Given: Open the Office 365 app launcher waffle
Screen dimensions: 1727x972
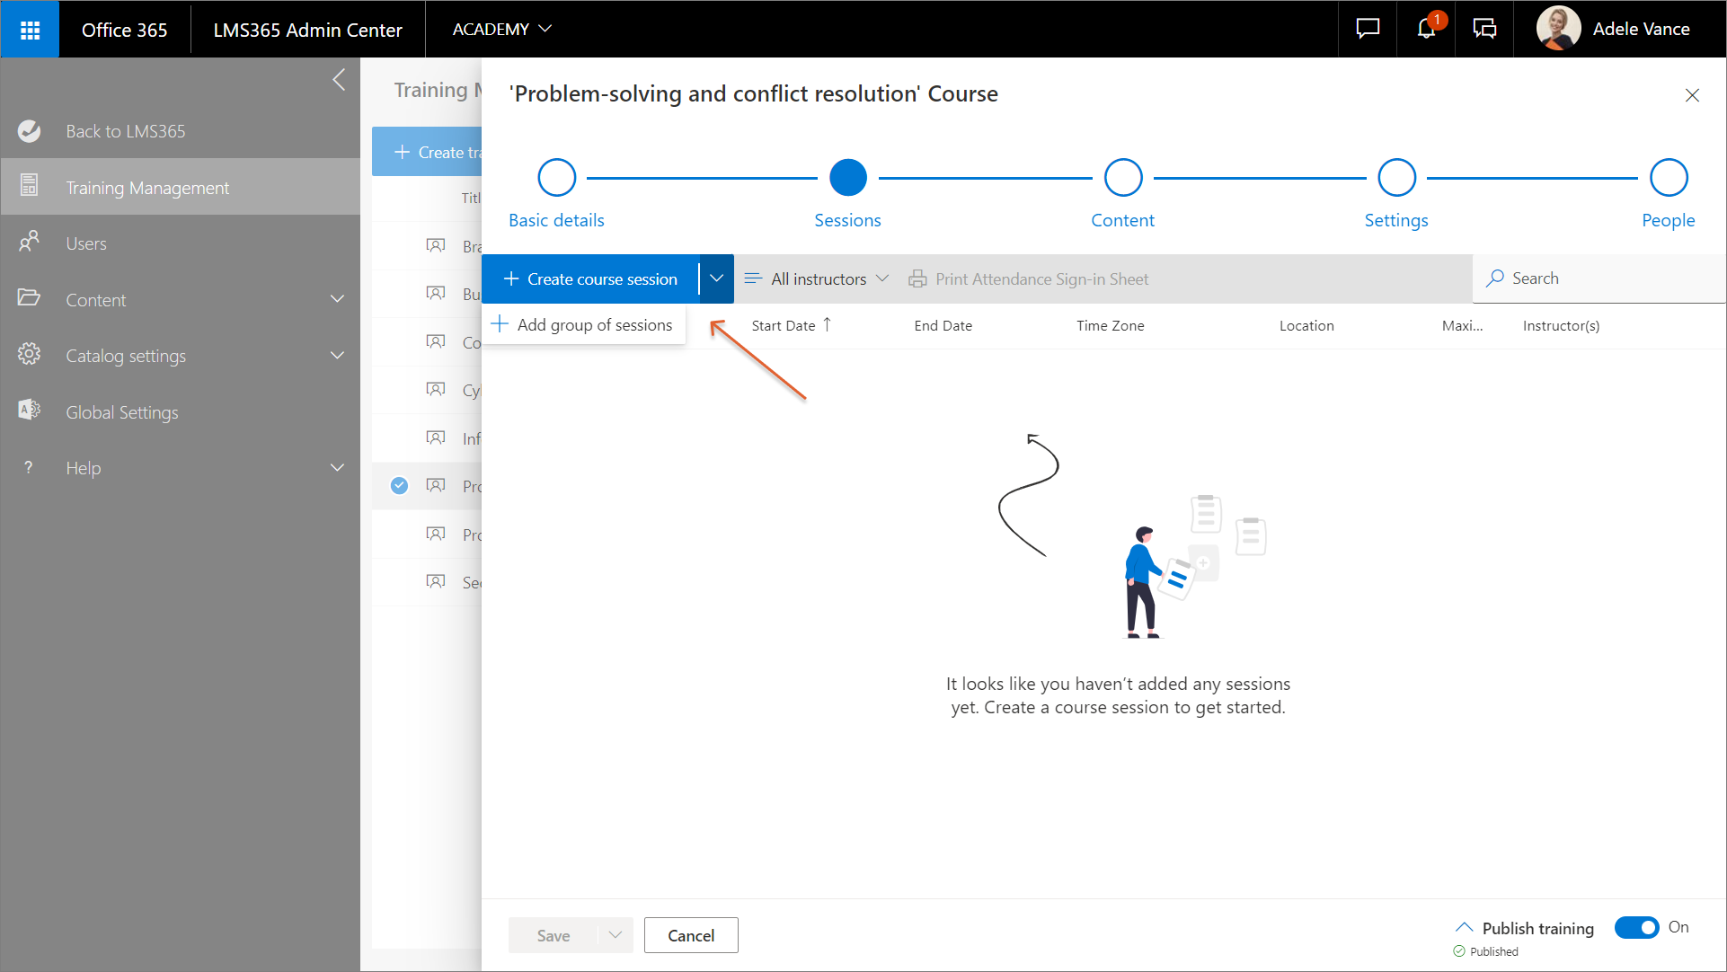Looking at the screenshot, I should coord(30,30).
